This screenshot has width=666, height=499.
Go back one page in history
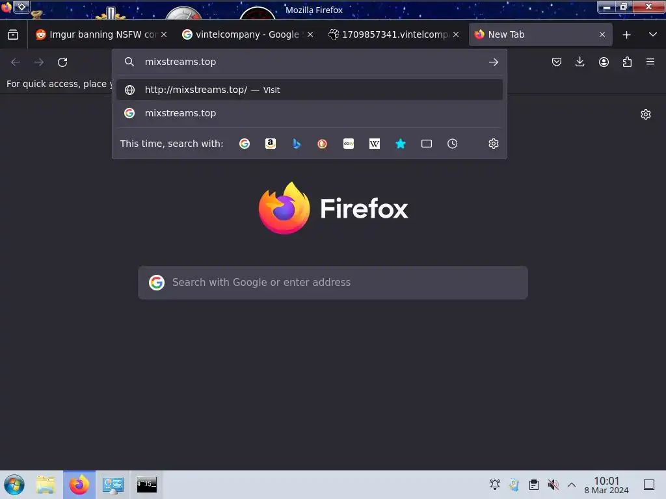click(16, 62)
